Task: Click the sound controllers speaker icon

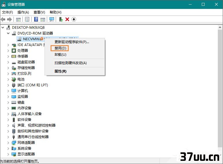Action: pyautogui.click(x=14, y=125)
